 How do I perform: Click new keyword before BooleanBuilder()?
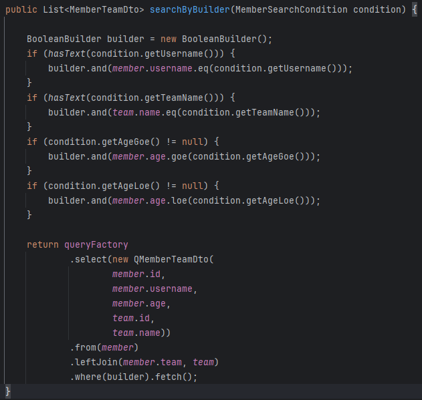tap(169, 39)
